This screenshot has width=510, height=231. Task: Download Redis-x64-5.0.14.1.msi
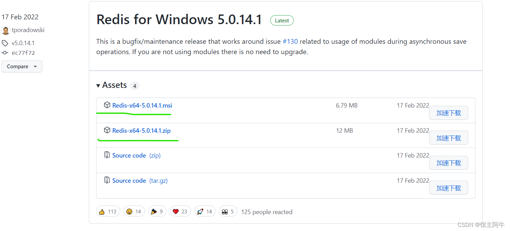point(142,106)
